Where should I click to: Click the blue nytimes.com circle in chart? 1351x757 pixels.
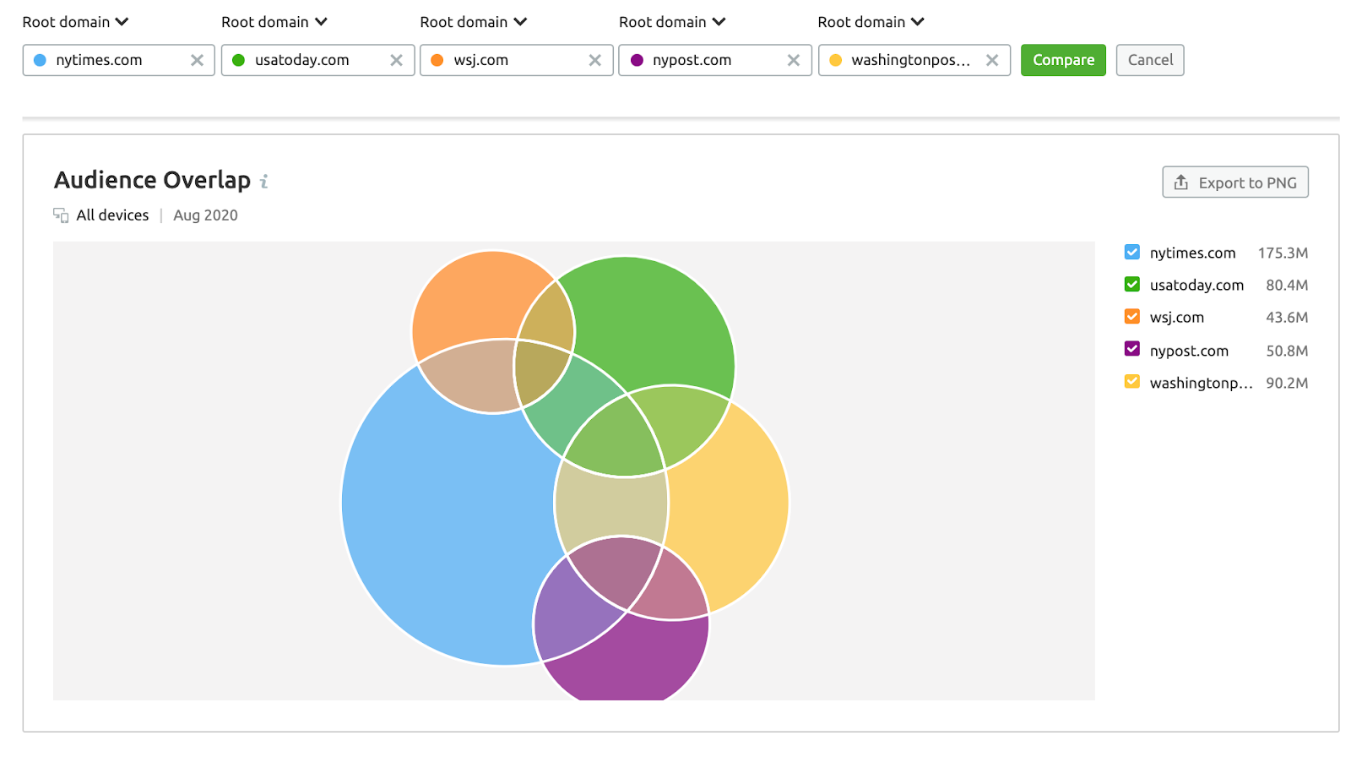coord(439,524)
